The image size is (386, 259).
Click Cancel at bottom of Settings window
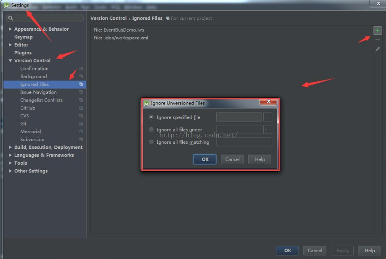pos(315,251)
